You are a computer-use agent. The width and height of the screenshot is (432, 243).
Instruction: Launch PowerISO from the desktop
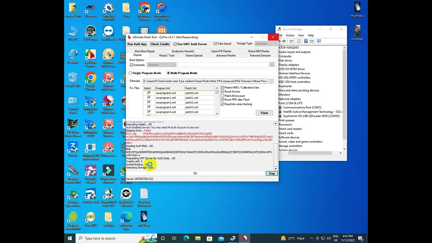tap(90, 219)
